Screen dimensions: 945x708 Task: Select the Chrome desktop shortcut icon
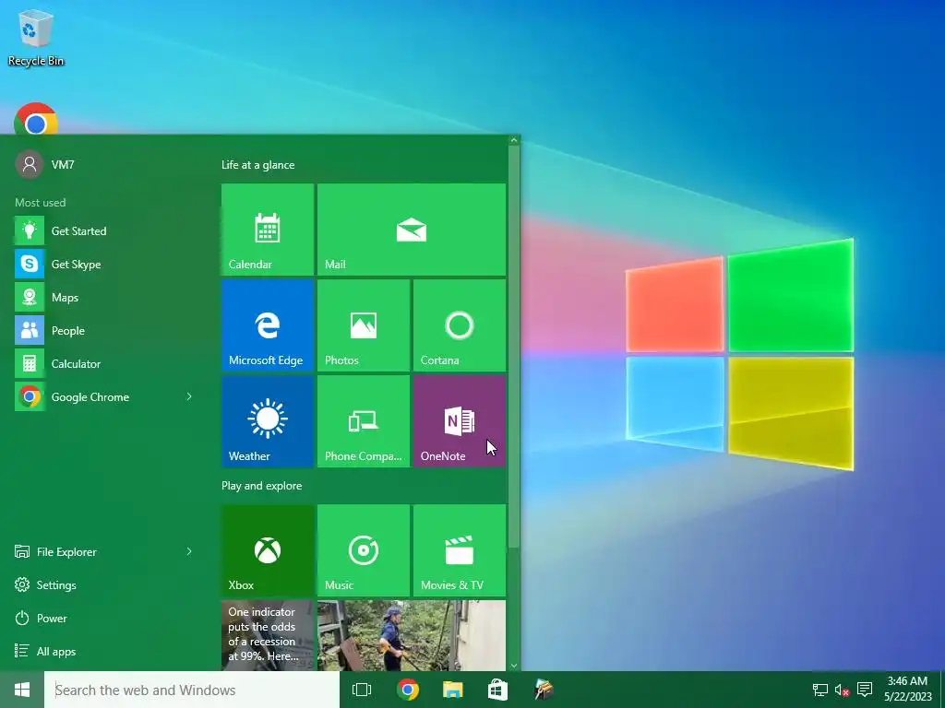coord(36,119)
